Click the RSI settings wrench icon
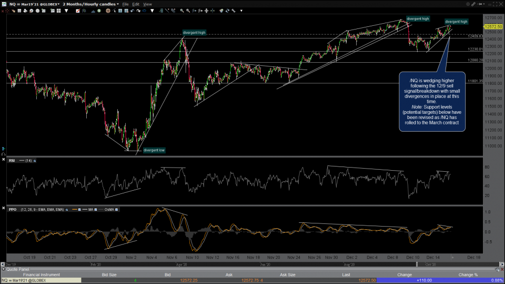 (x=35, y=160)
